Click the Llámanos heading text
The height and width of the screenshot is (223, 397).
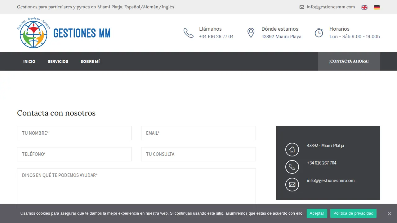210,29
